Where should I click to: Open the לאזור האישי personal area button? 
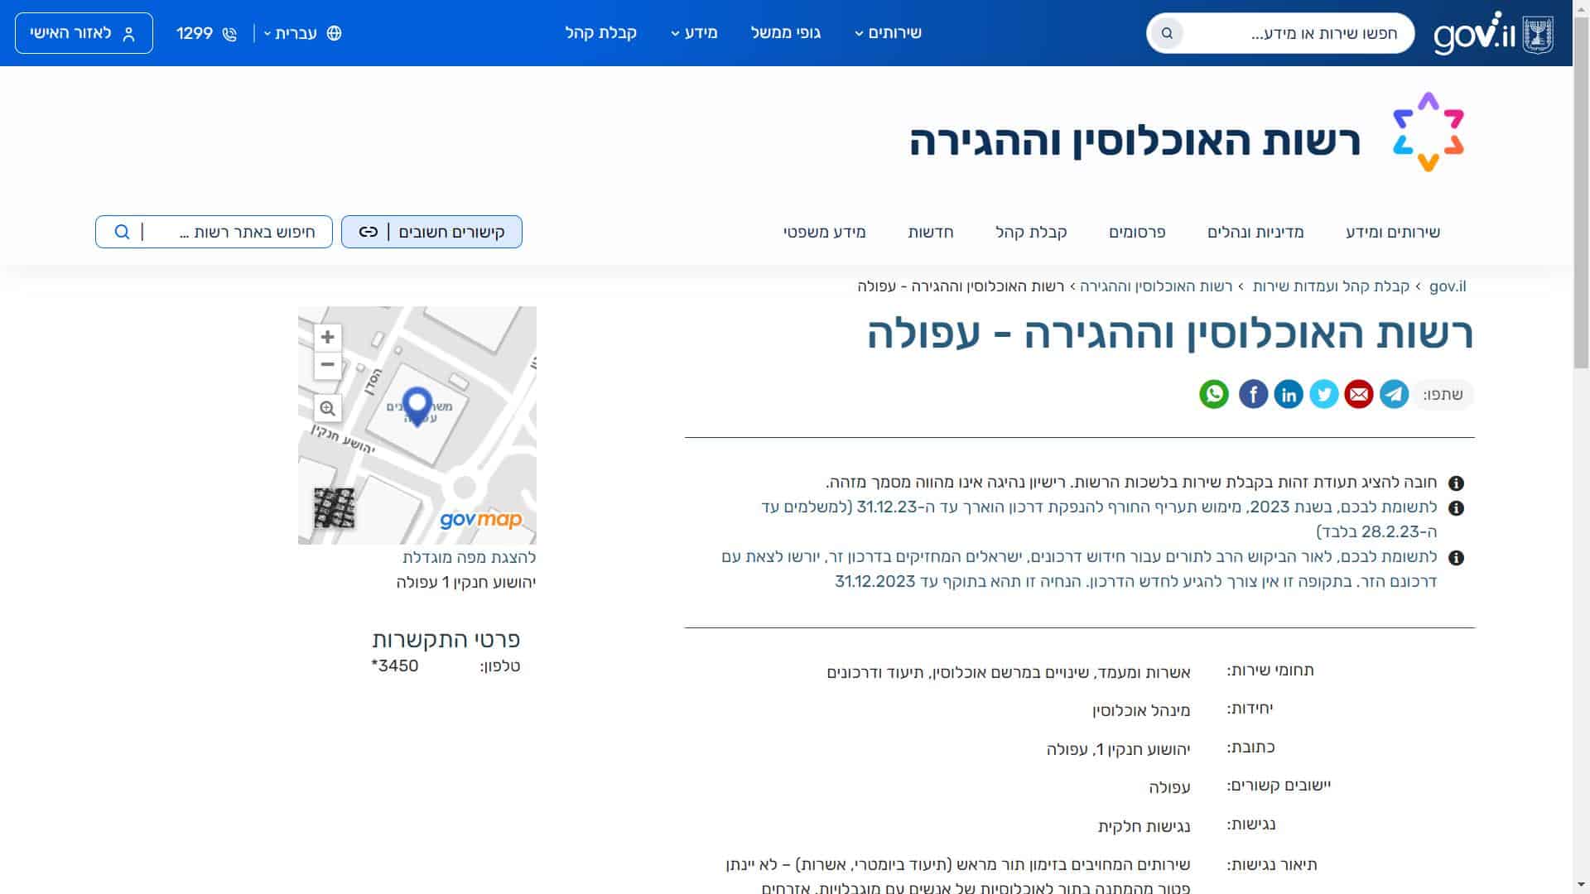[x=84, y=33]
